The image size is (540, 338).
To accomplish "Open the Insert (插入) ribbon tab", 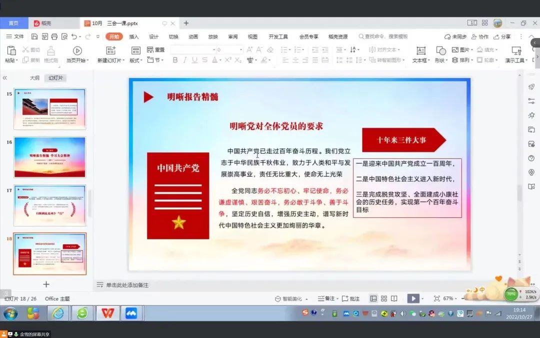I will tap(134, 37).
